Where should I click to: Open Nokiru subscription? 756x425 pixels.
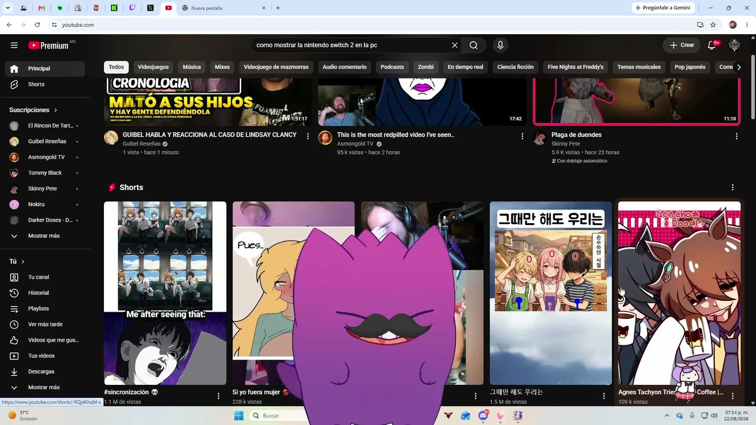(x=45, y=204)
